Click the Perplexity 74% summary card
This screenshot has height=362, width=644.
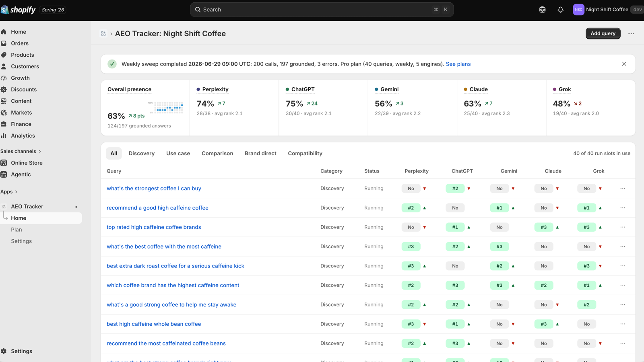tap(234, 108)
